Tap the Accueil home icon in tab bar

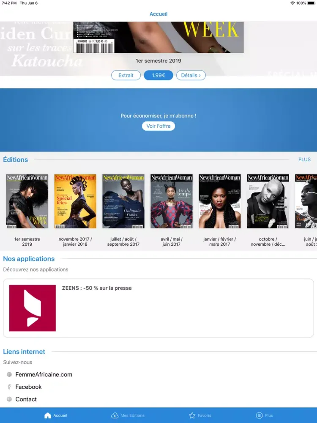point(47,415)
